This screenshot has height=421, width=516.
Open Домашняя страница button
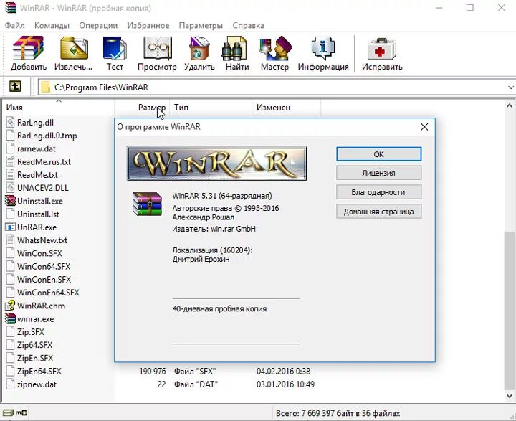point(379,212)
